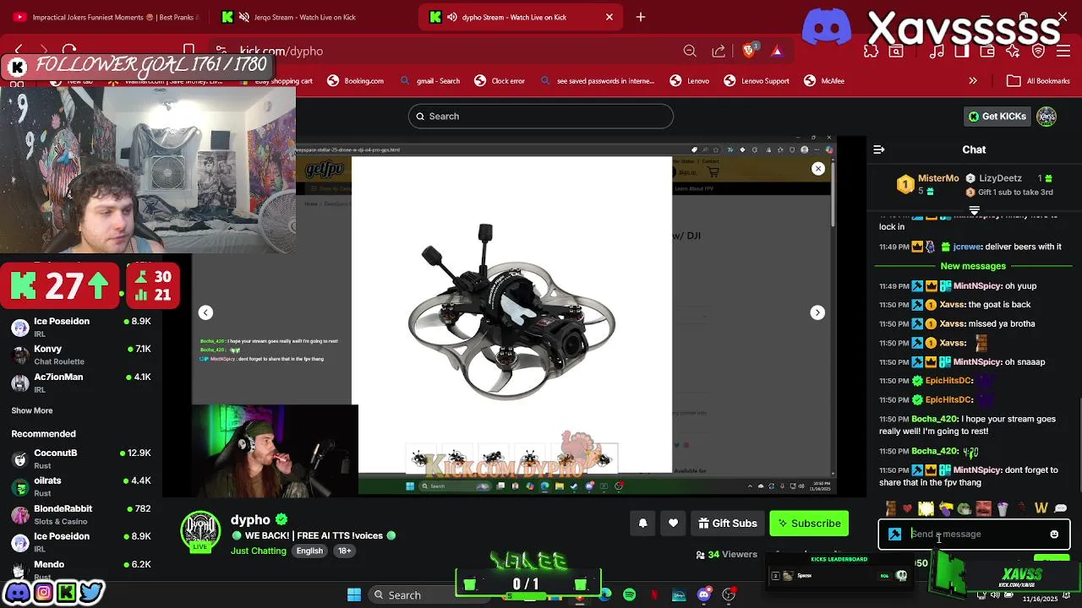Click the share page icon in address bar
The image size is (1082, 608).
(x=719, y=51)
